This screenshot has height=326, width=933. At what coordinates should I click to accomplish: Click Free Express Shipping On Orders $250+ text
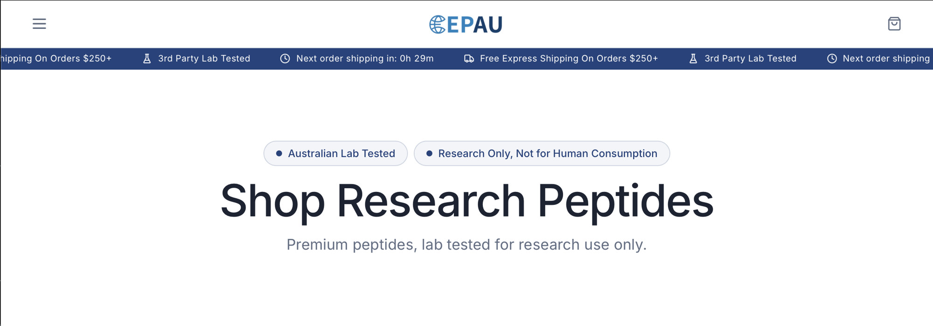(x=569, y=59)
